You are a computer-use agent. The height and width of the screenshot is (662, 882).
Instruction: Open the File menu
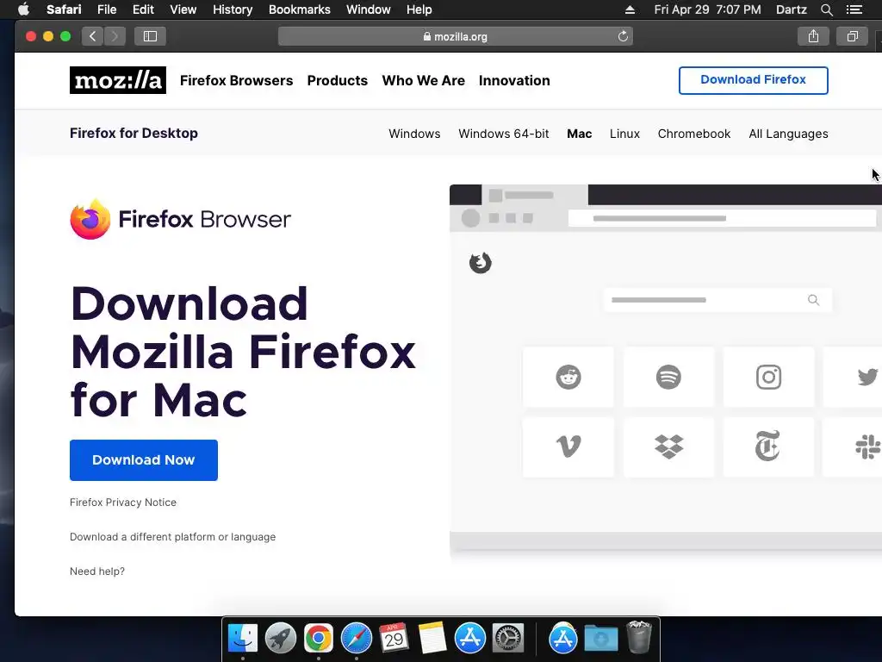pyautogui.click(x=107, y=9)
